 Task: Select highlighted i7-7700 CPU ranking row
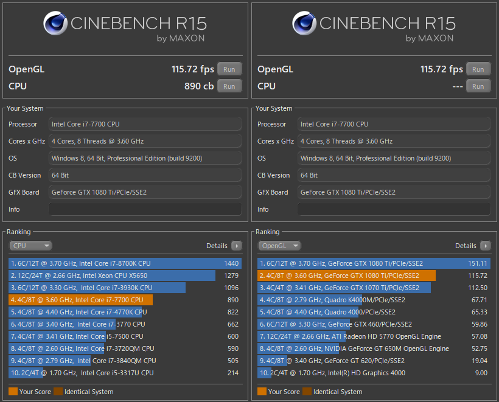click(x=125, y=300)
